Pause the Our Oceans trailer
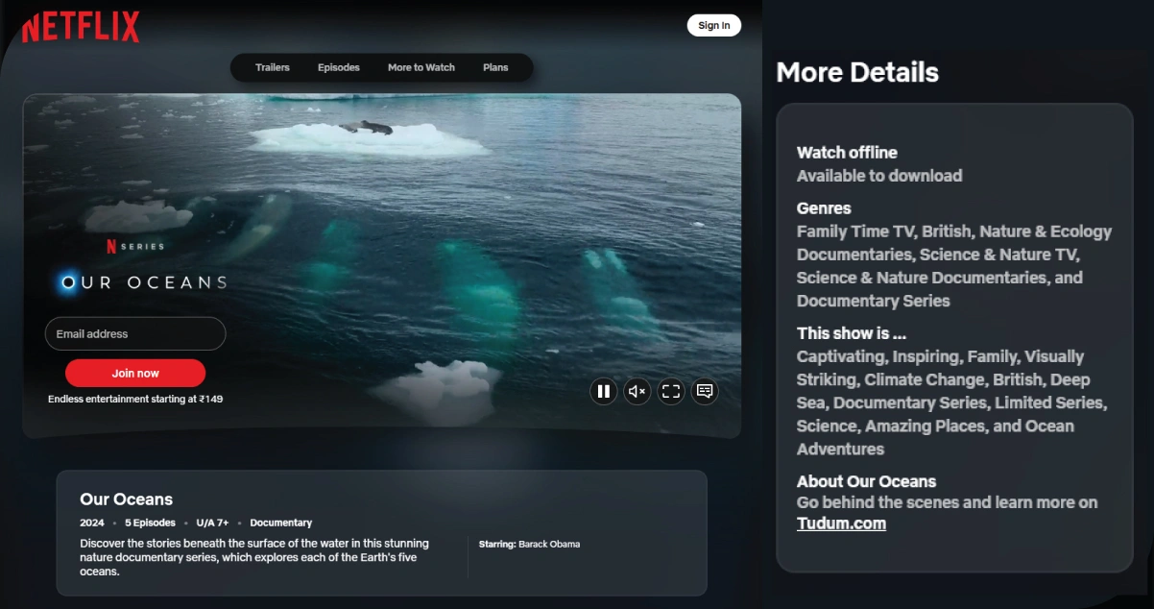This screenshot has width=1154, height=609. [x=603, y=391]
